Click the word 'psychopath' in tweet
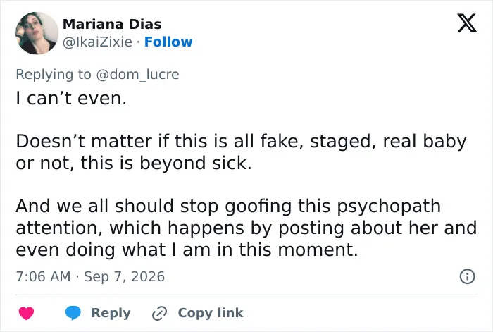The height and width of the screenshot is (332, 493). (x=389, y=207)
